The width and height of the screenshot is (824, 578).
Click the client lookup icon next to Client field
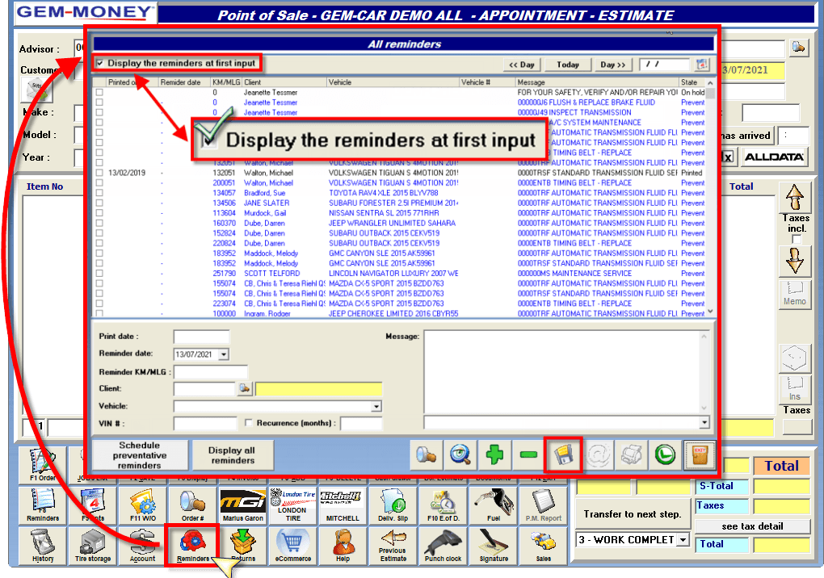(x=244, y=388)
